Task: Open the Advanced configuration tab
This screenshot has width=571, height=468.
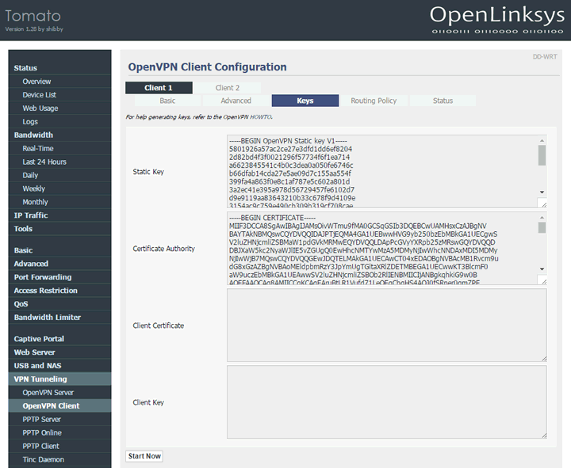Action: [x=236, y=101]
